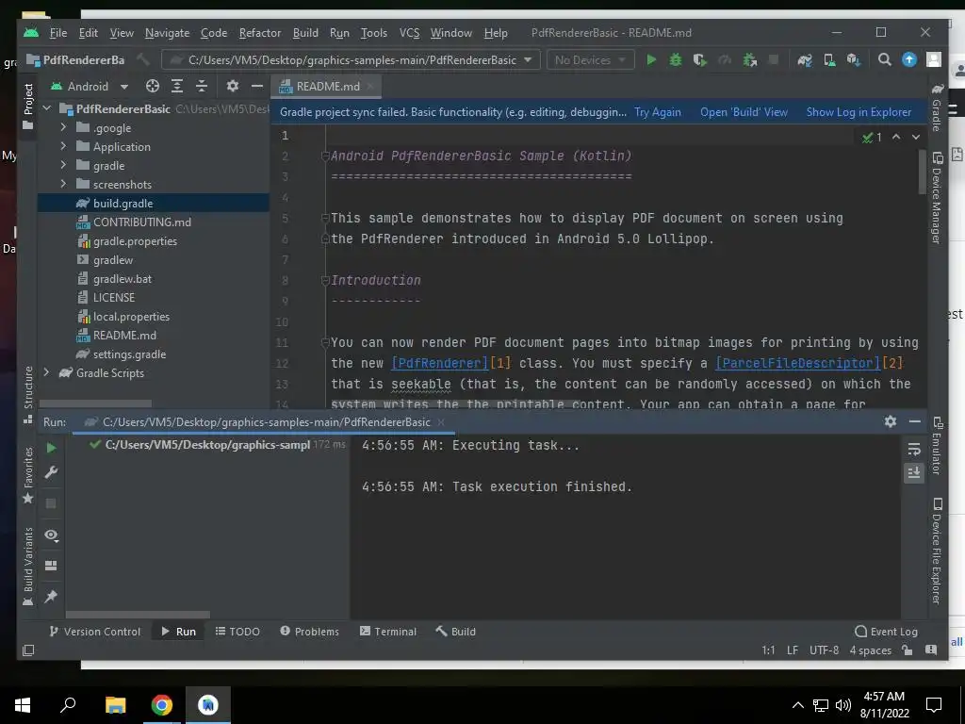Rerun task with green arrow in Run panel
The image size is (965, 724).
(51, 448)
